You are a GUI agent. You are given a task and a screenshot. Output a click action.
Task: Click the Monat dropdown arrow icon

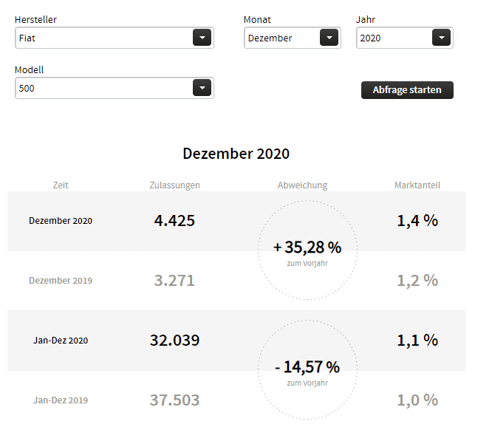(329, 38)
